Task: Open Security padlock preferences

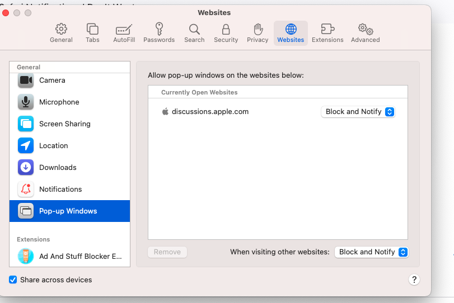Action: pyautogui.click(x=226, y=33)
